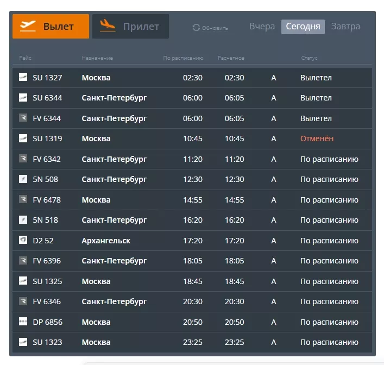384x365 pixels.
Task: Click destination Архангельск in D2 52 row
Action: point(106,241)
